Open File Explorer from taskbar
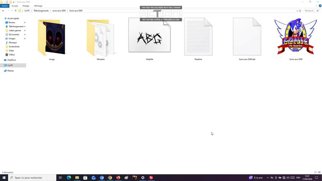This screenshot has width=322, height=181. click(77, 178)
